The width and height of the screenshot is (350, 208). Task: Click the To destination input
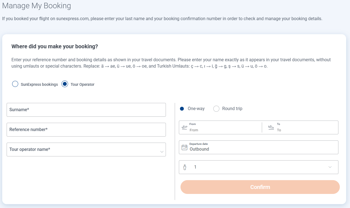pyautogui.click(x=306, y=130)
